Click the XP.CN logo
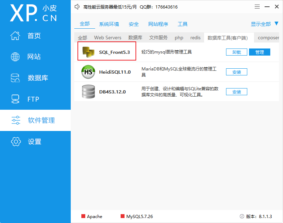Image resolution: width=283 pixels, height=223 pixels. click(33, 13)
